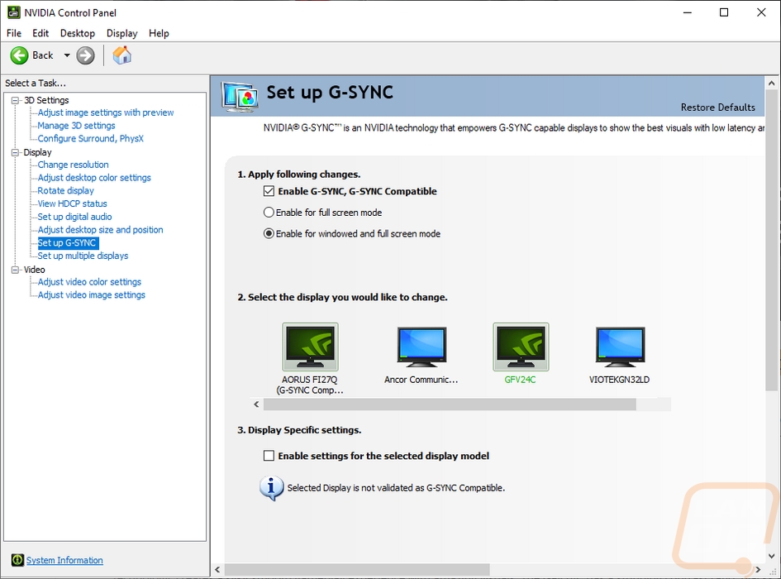This screenshot has height=579, width=781.
Task: Select the VIOTEKGN32LD display icon
Action: coord(620,347)
